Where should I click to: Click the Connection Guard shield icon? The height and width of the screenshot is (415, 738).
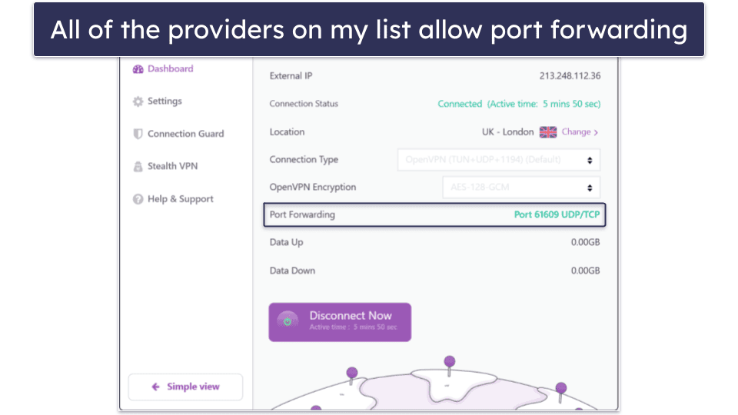point(138,134)
